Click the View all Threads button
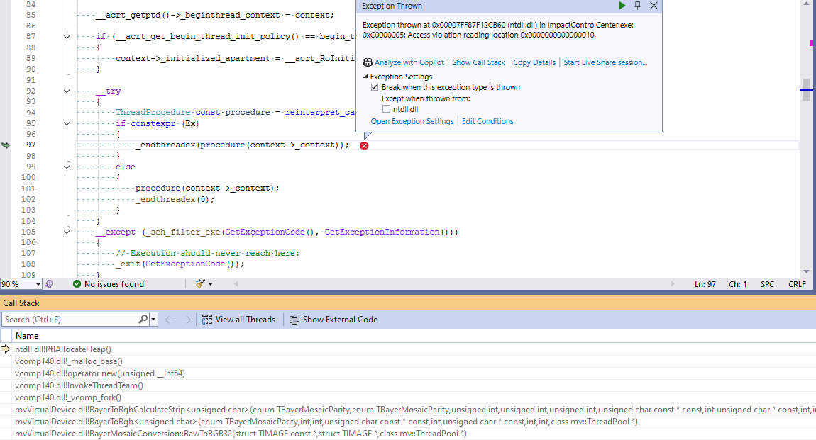 click(x=238, y=320)
